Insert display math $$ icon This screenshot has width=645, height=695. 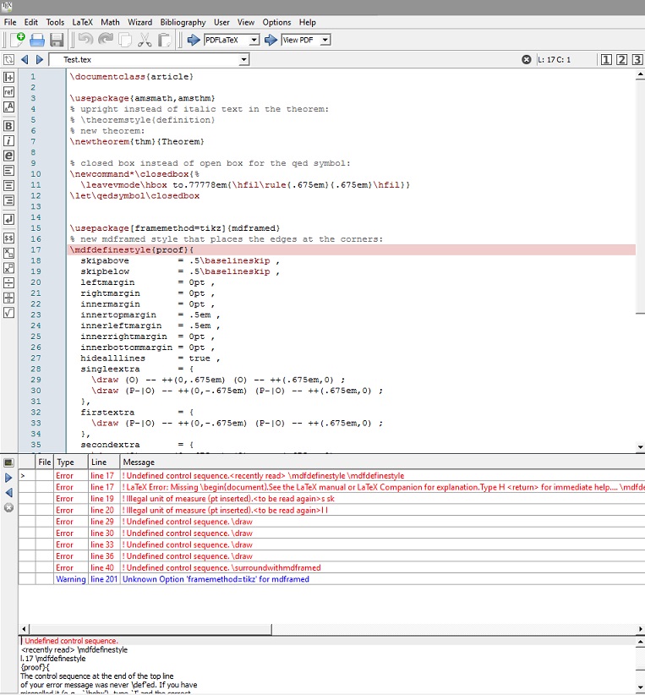(8, 238)
